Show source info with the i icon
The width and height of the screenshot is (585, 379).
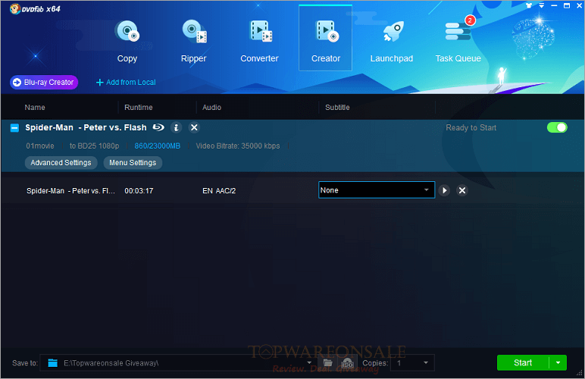tap(176, 128)
